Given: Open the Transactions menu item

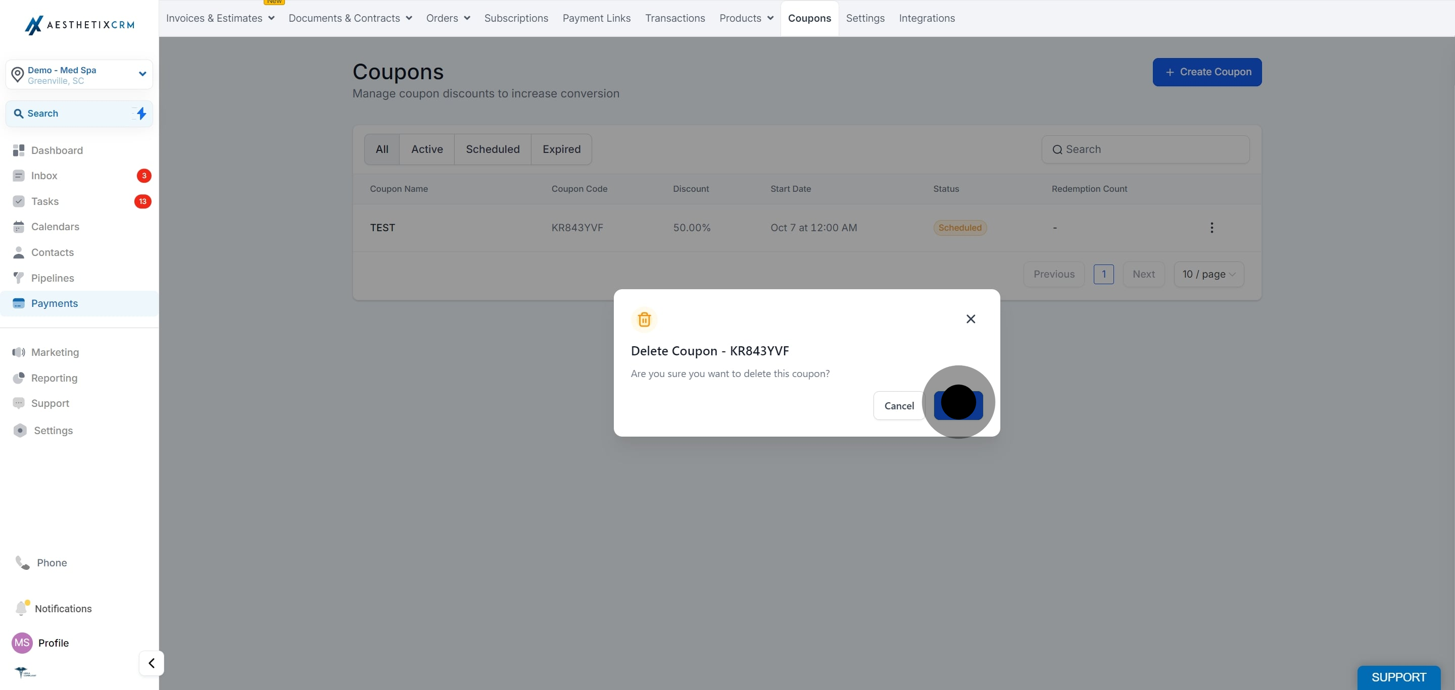Looking at the screenshot, I should (675, 18).
